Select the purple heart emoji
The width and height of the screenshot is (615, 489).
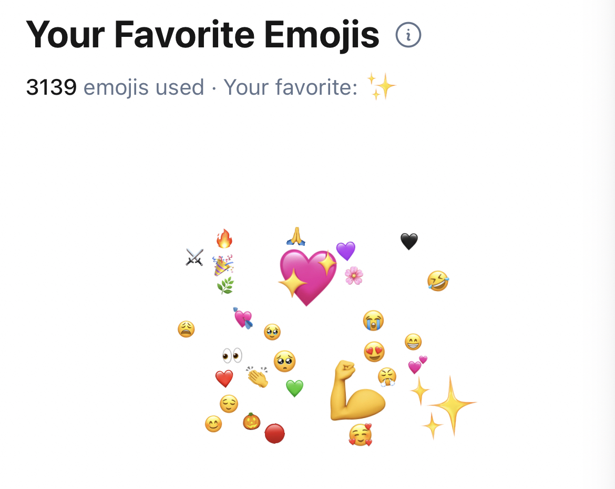coord(346,251)
